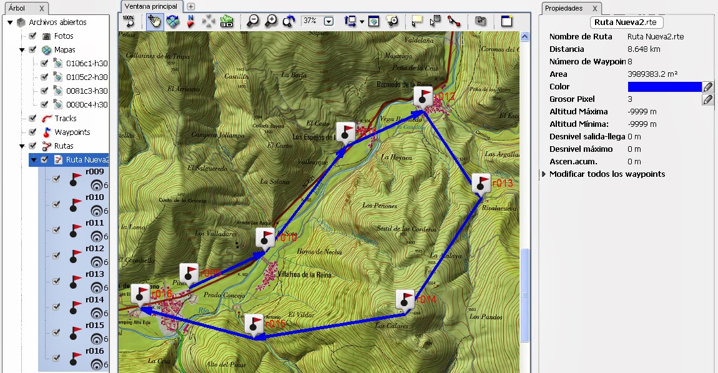This screenshot has width=718, height=373.
Task: Select the hand pan tool
Action: click(153, 21)
